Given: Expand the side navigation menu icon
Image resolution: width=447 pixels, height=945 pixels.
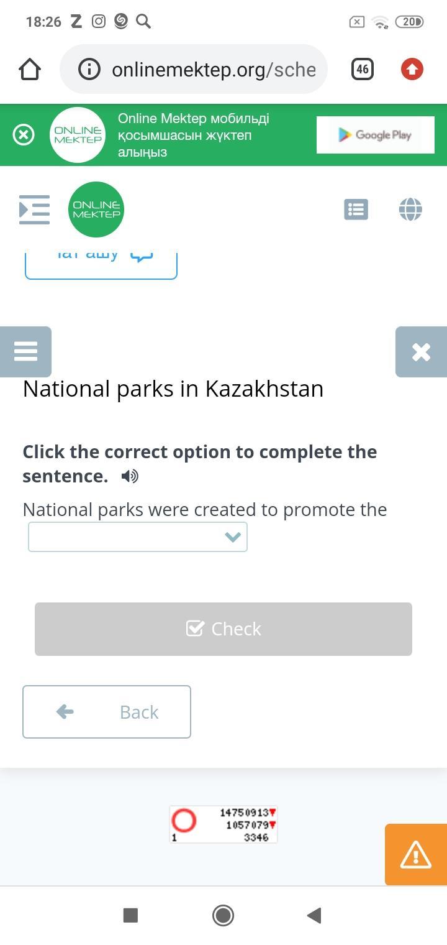Looking at the screenshot, I should [34, 210].
